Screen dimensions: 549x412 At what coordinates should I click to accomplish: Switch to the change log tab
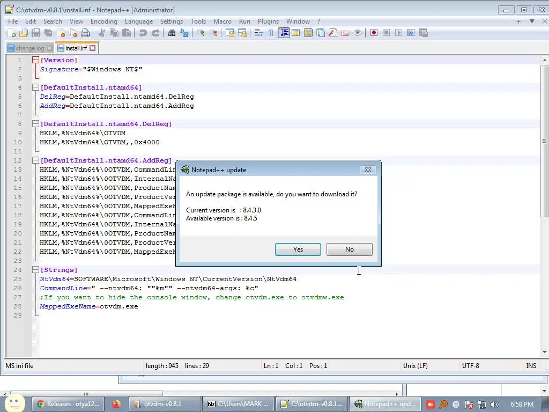coord(30,48)
